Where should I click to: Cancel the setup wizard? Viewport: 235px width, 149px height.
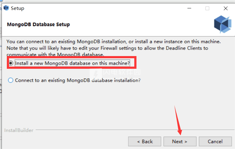(215, 141)
